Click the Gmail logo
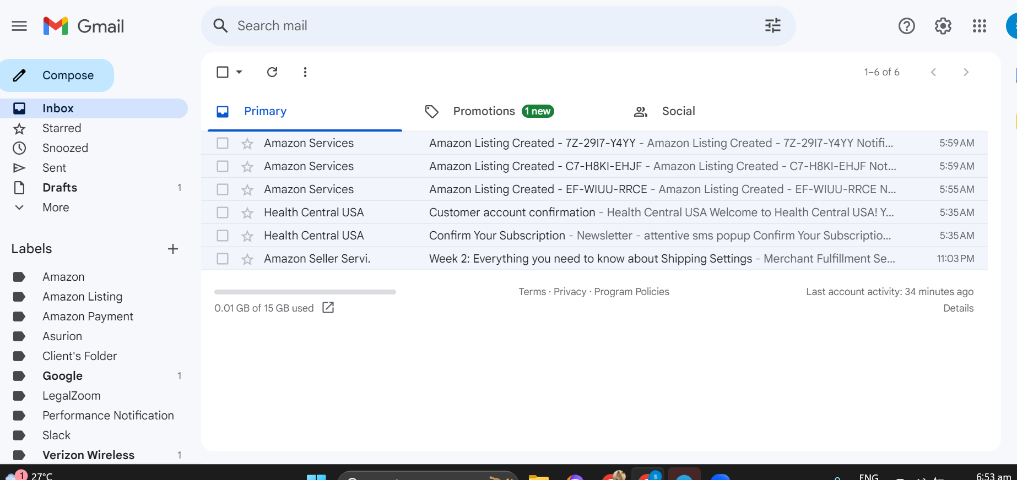Image resolution: width=1017 pixels, height=480 pixels. point(84,26)
